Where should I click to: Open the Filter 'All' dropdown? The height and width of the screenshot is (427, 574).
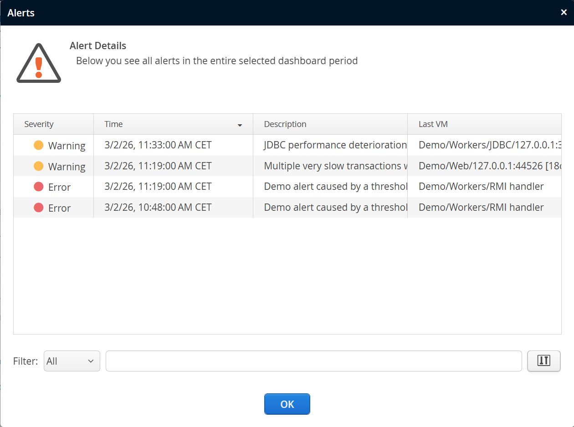[x=72, y=361]
